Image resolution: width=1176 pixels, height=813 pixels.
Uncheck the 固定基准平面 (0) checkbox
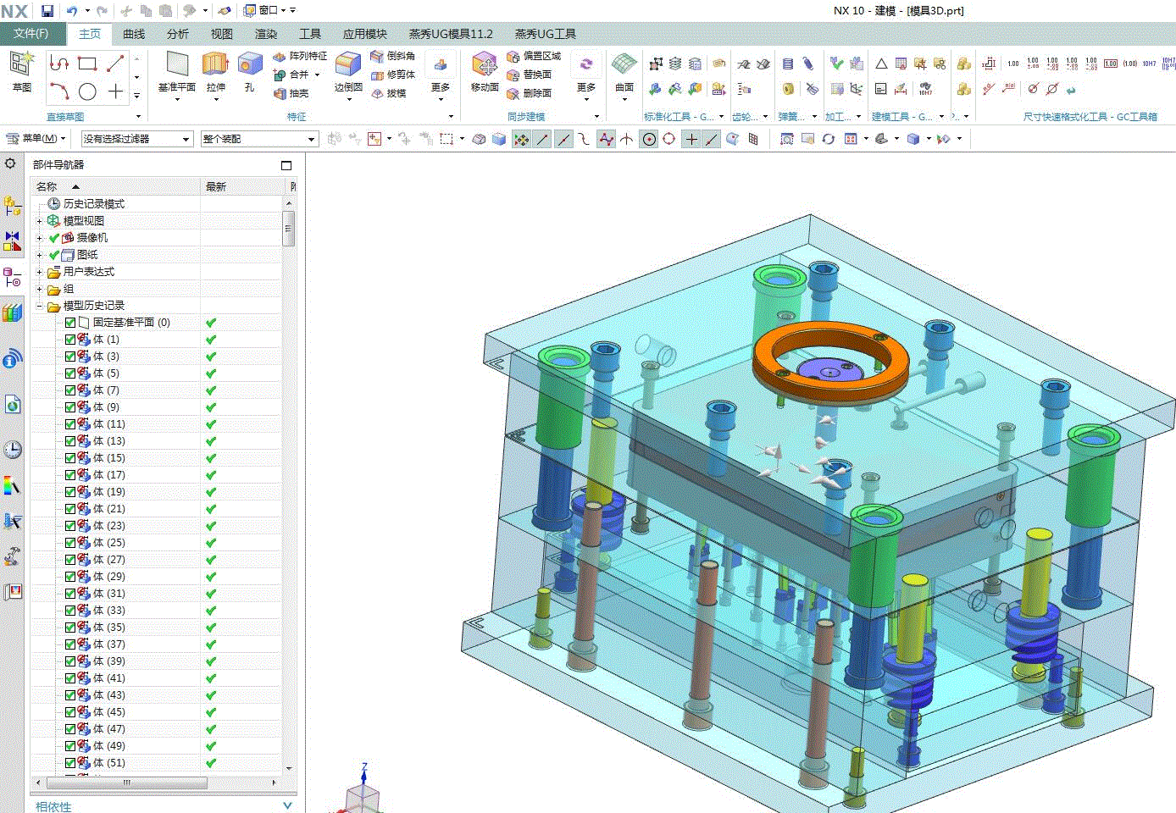(70, 323)
